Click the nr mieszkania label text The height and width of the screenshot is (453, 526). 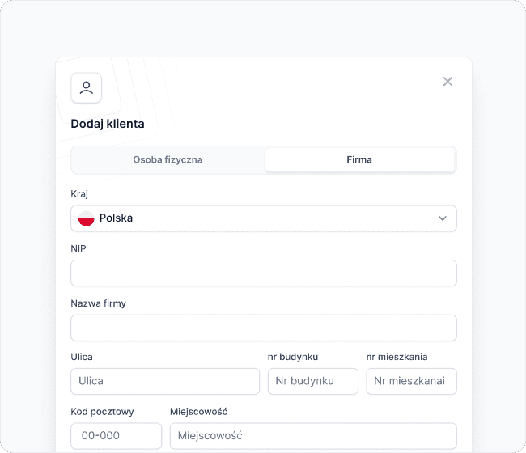coord(397,357)
